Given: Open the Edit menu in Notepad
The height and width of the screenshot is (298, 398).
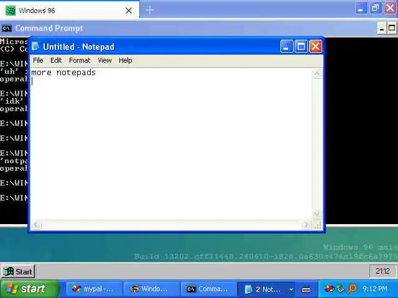Looking at the screenshot, I should coord(56,60).
